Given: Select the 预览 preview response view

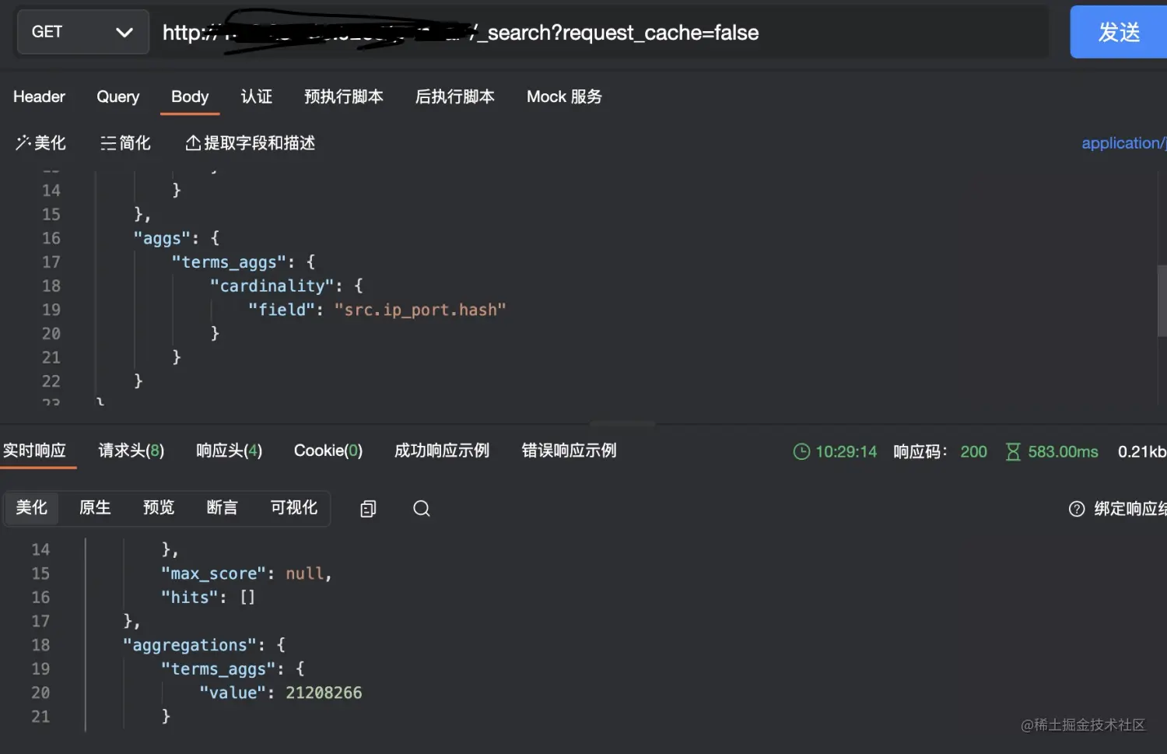Looking at the screenshot, I should [159, 508].
